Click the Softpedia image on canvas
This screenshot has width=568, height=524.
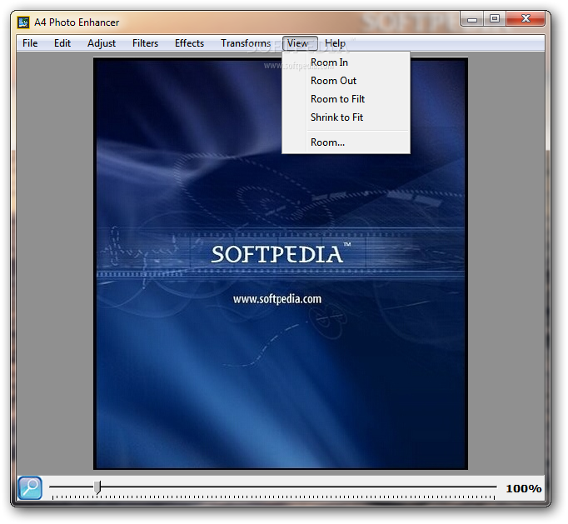(281, 263)
